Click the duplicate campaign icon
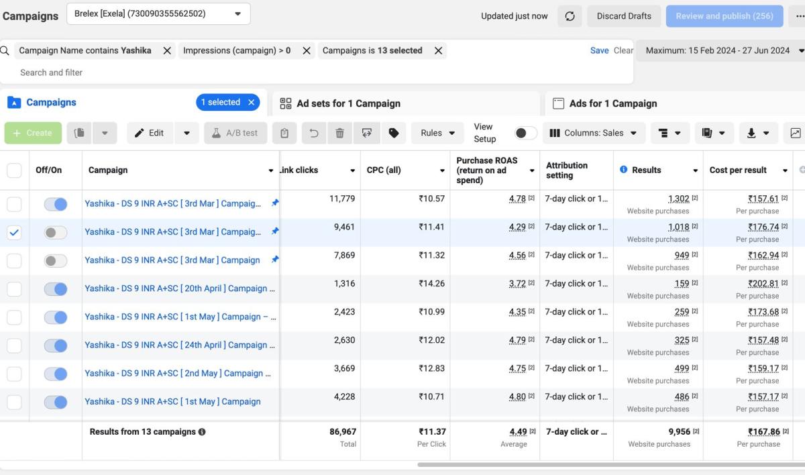Viewport: 805px width, 475px height. tap(79, 133)
